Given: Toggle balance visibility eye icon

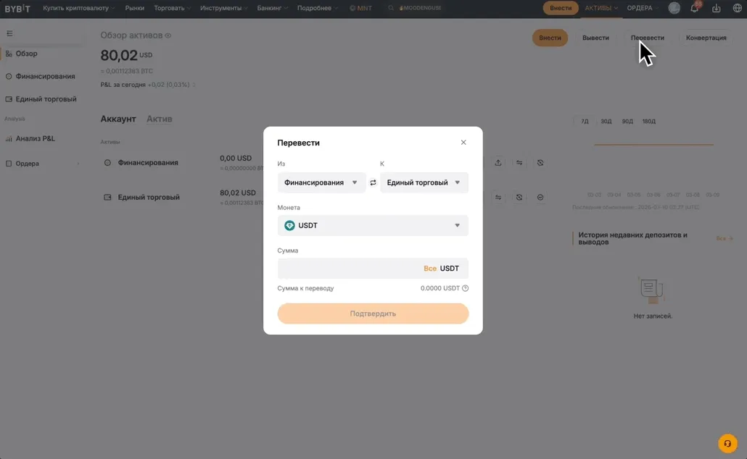Looking at the screenshot, I should [168, 35].
